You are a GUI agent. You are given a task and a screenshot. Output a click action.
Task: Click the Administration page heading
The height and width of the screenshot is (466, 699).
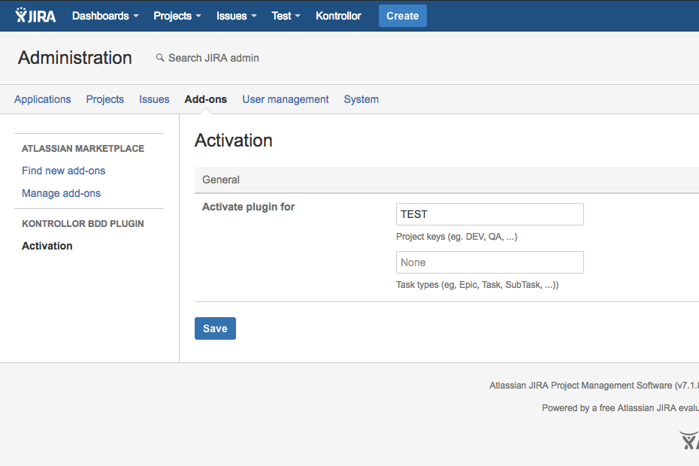[x=75, y=58]
